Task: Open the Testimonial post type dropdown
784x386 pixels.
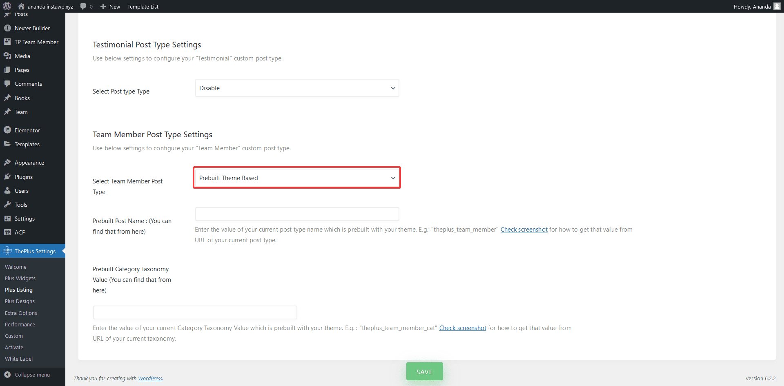Action: coord(297,88)
